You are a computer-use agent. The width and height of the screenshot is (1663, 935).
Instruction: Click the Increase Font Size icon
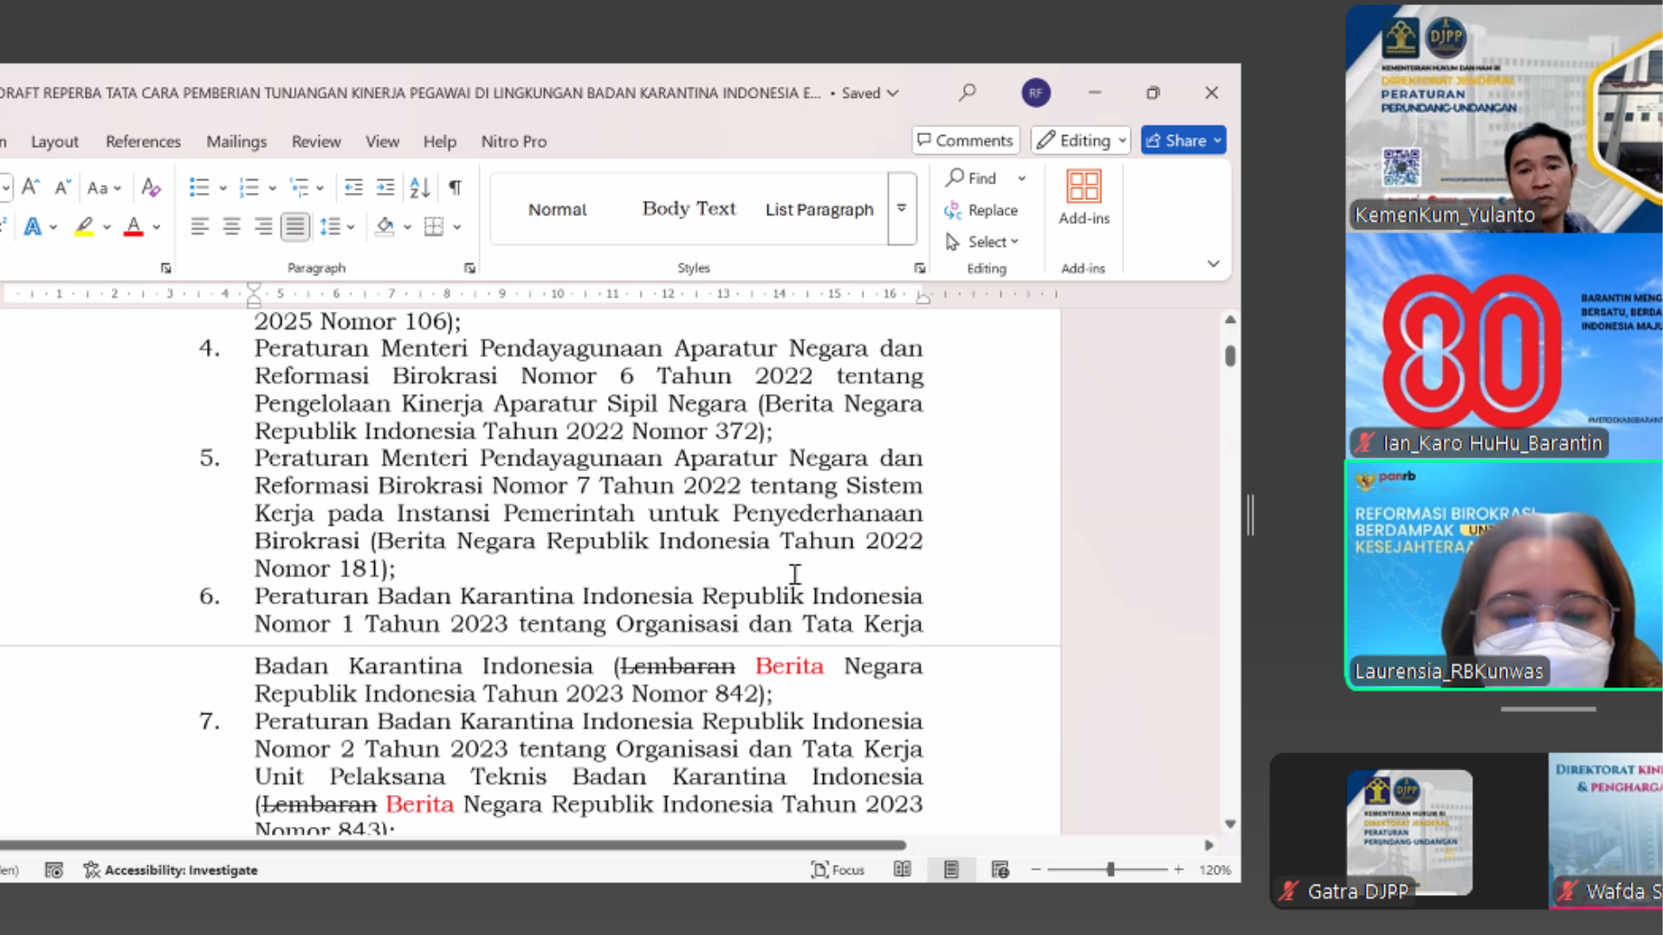(x=30, y=187)
